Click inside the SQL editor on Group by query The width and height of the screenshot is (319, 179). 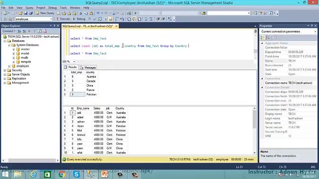tap(130, 46)
